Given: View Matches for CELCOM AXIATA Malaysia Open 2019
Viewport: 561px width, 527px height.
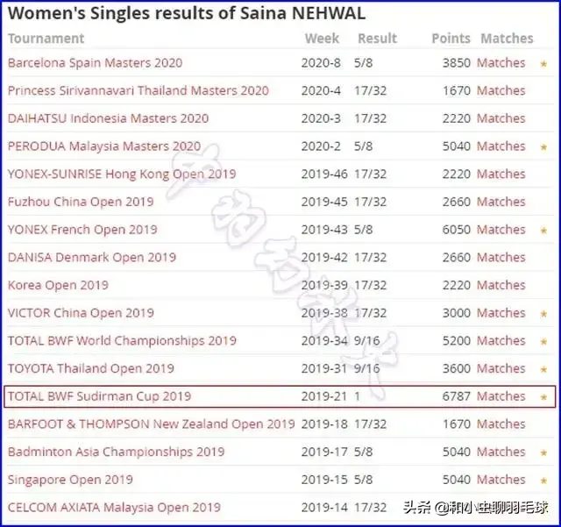Looking at the screenshot, I should point(501,507).
